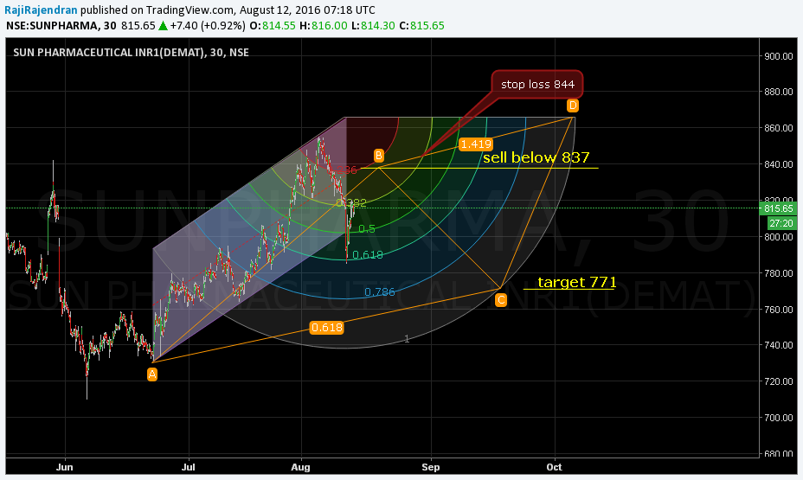Screen dimensions: 803x480
Task: Click the 0.786 Fibonacci arc label
Action: point(380,292)
